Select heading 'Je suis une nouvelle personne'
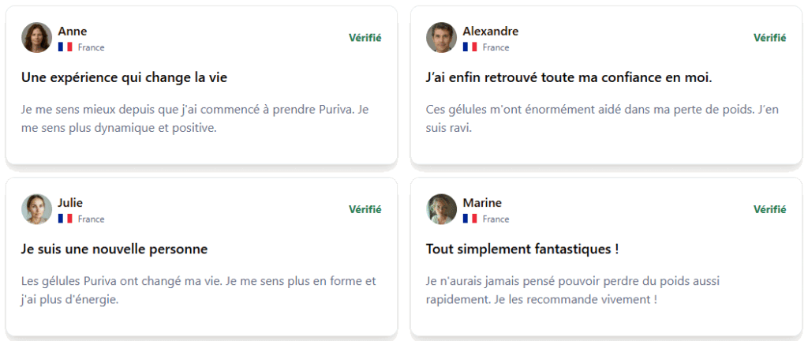This screenshot has height=341, width=808. coord(114,249)
